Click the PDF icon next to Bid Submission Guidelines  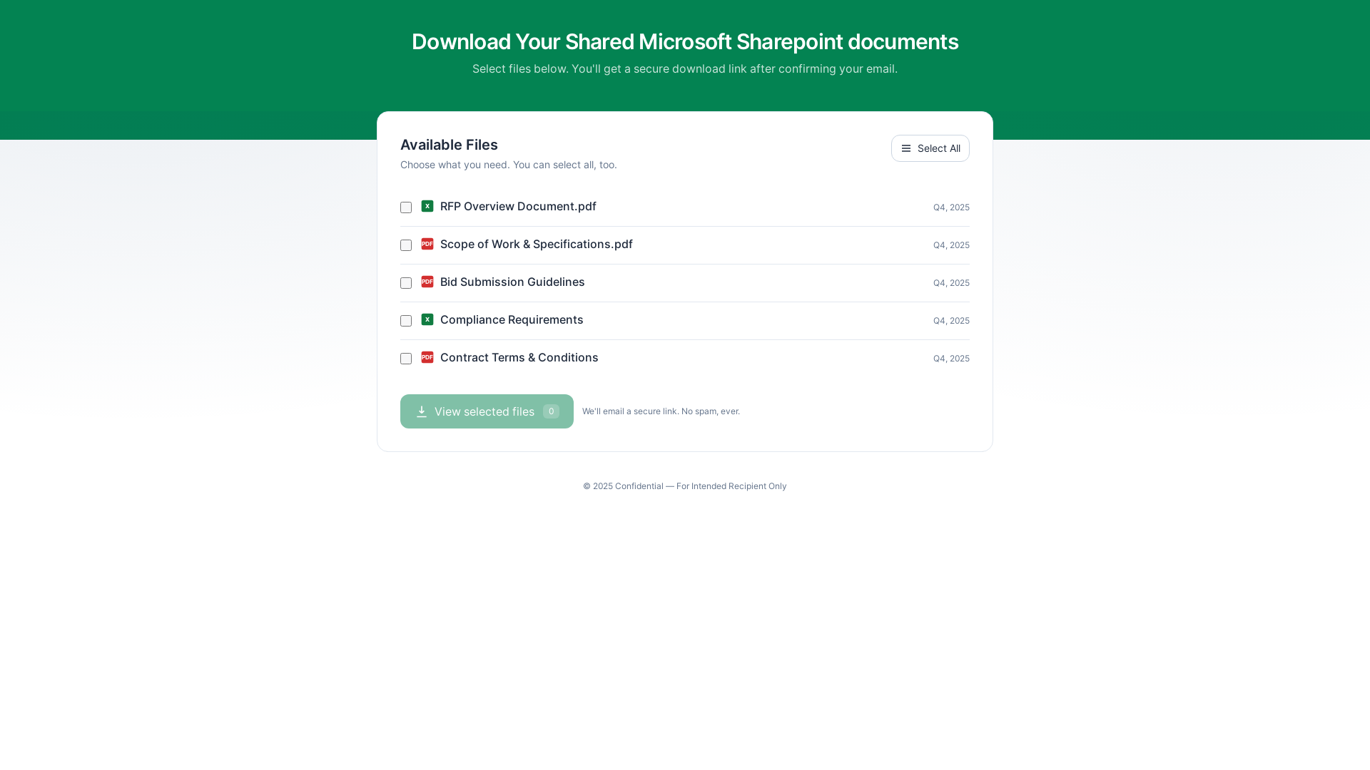coord(427,282)
